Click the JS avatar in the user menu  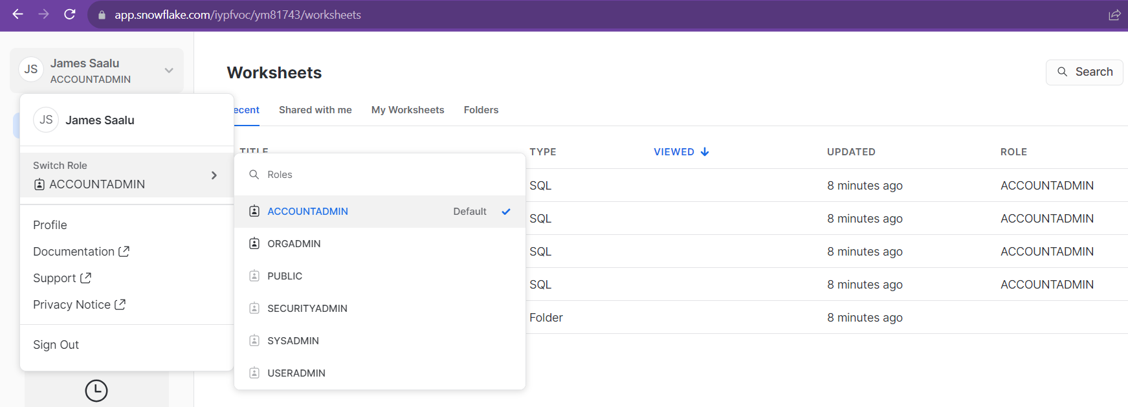46,120
